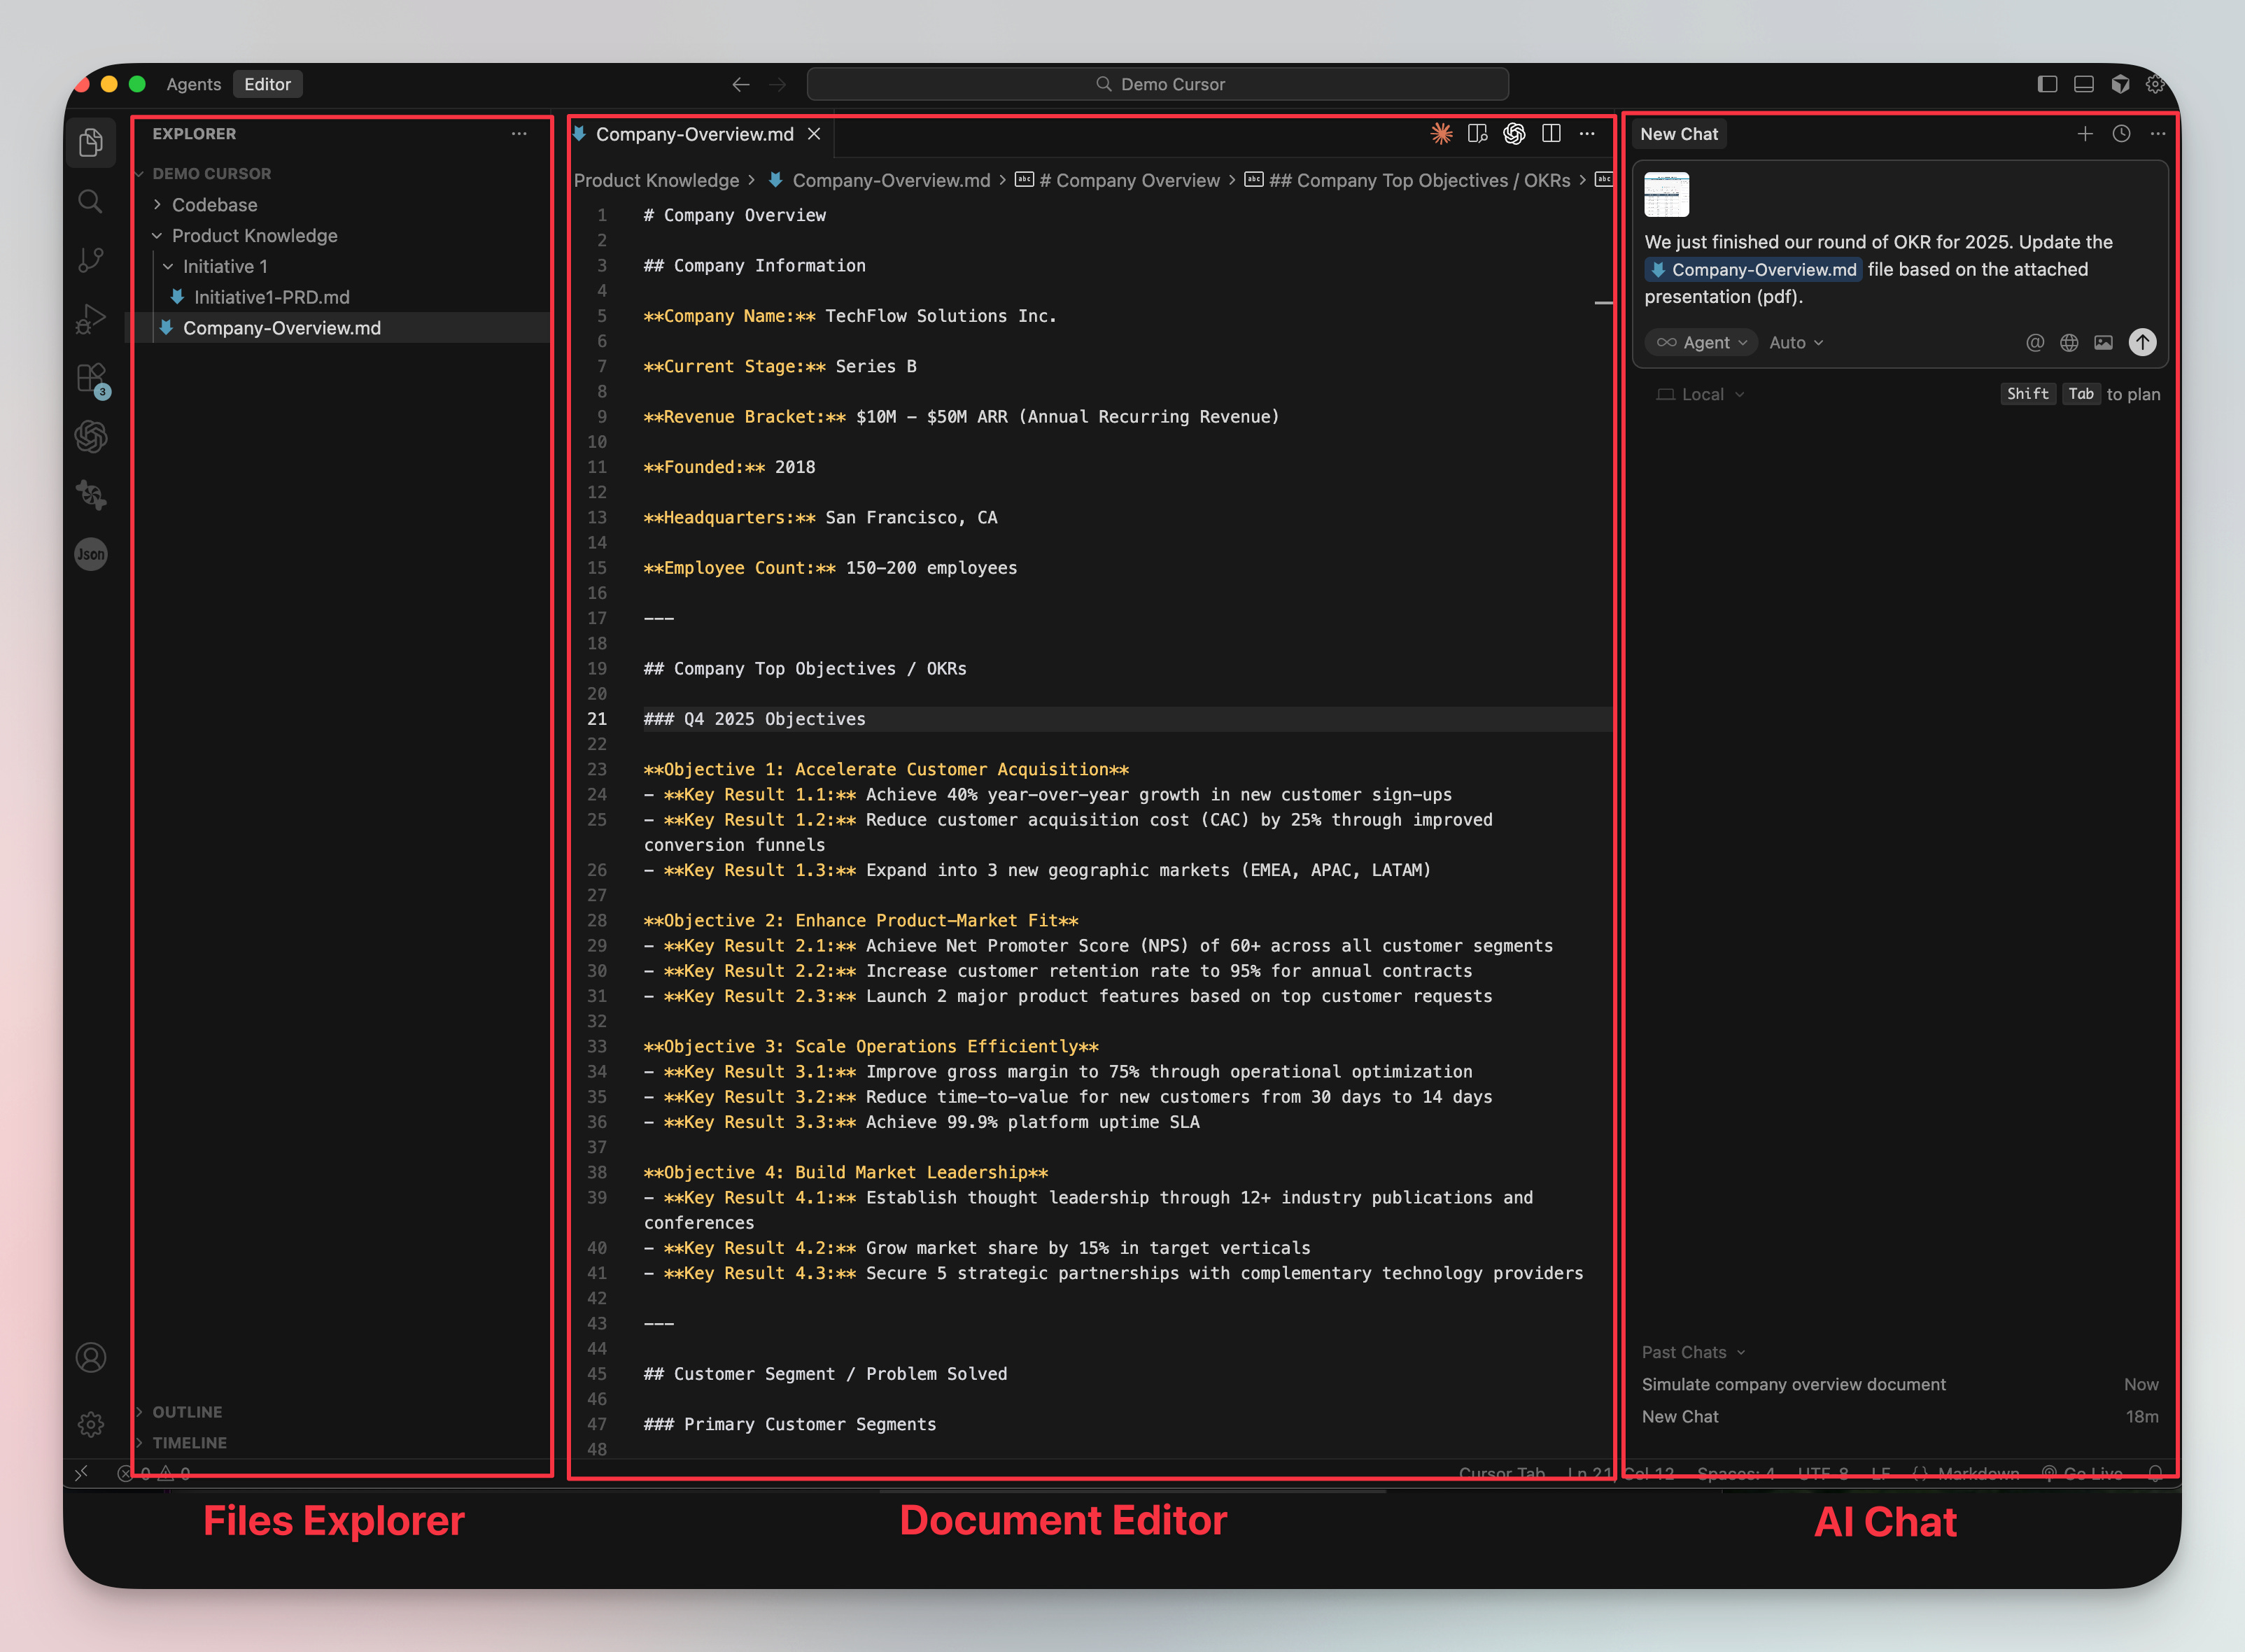This screenshot has width=2245, height=1652.
Task: Select the Company-Overview.md editor tab
Action: (x=694, y=134)
